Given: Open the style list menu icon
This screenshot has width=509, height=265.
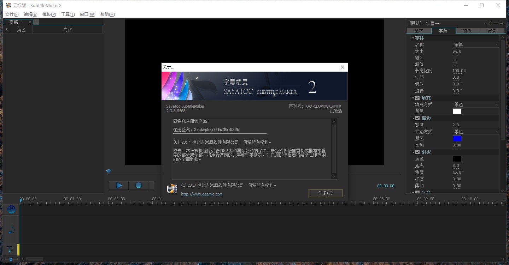Looking at the screenshot, I should tap(502, 23).
